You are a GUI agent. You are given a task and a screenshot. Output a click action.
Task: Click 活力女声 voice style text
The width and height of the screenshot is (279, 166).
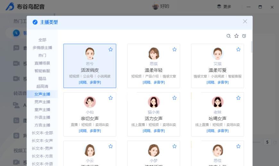(x=154, y=119)
